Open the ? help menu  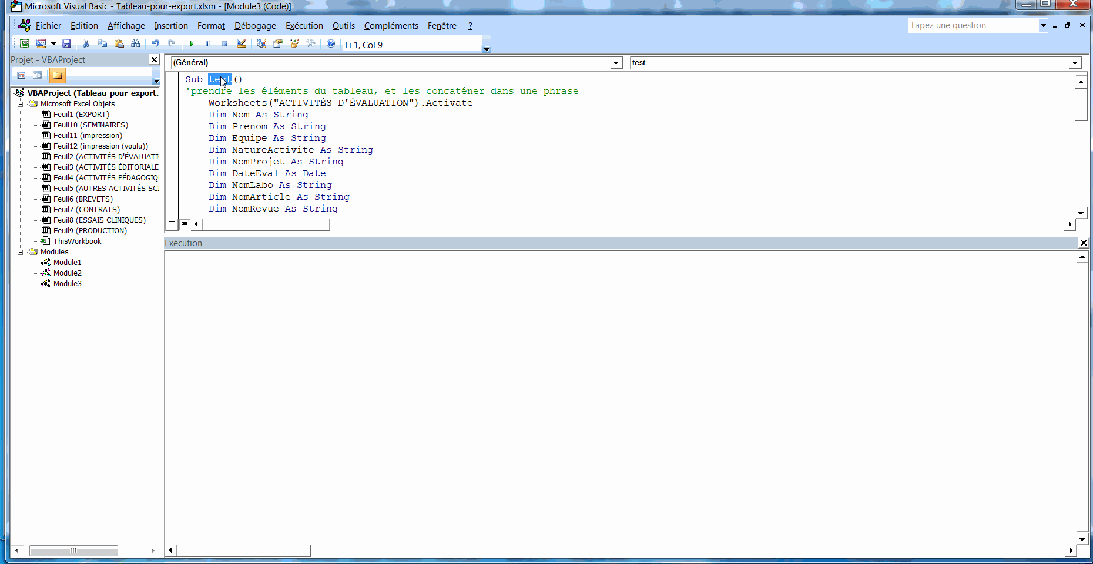[470, 26]
